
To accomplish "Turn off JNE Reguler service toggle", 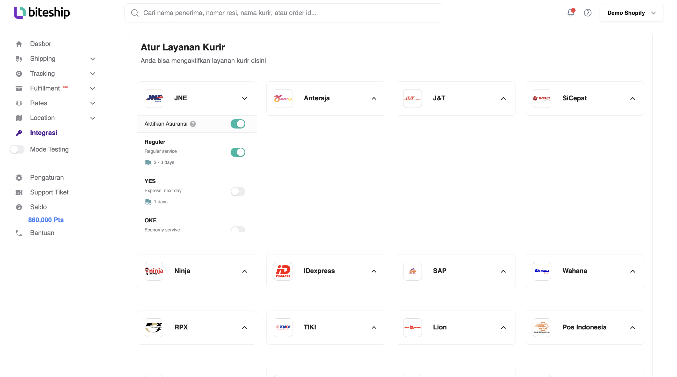I will point(238,152).
